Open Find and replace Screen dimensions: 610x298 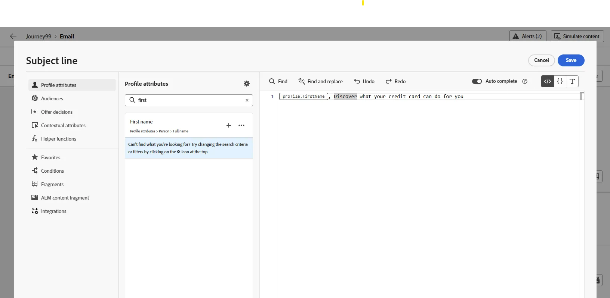pyautogui.click(x=320, y=81)
